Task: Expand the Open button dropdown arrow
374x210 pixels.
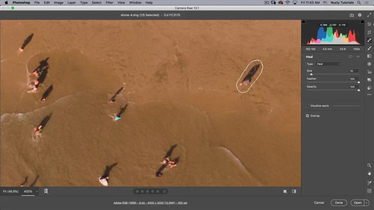Action: pos(367,203)
